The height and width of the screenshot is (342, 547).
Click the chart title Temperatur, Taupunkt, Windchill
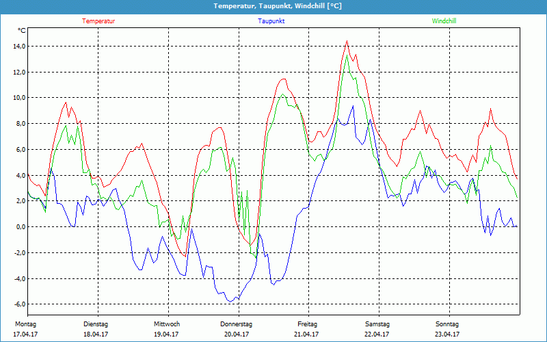[x=278, y=6]
